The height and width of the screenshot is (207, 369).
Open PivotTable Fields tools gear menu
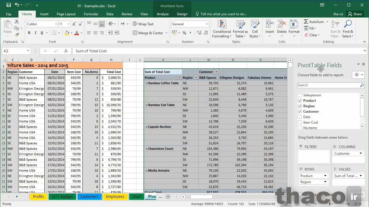click(x=358, y=75)
